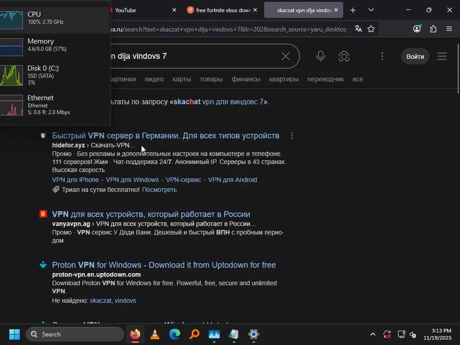Screen dimensions: 460x345
Task: Select the CPU performance graph in Task Manager
Action: click(x=55, y=20)
